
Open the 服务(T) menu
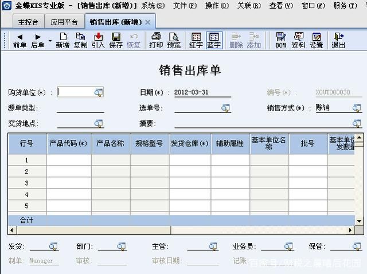pyautogui.click(x=345, y=5)
